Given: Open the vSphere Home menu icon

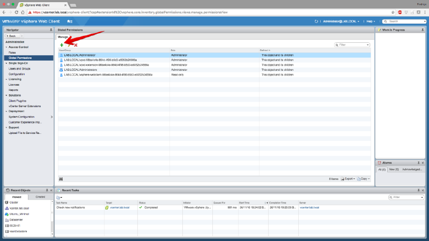Looking at the screenshot, I should coord(70,21).
